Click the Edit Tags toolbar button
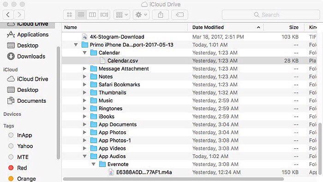This screenshot has width=323, height=182. (179, 15)
